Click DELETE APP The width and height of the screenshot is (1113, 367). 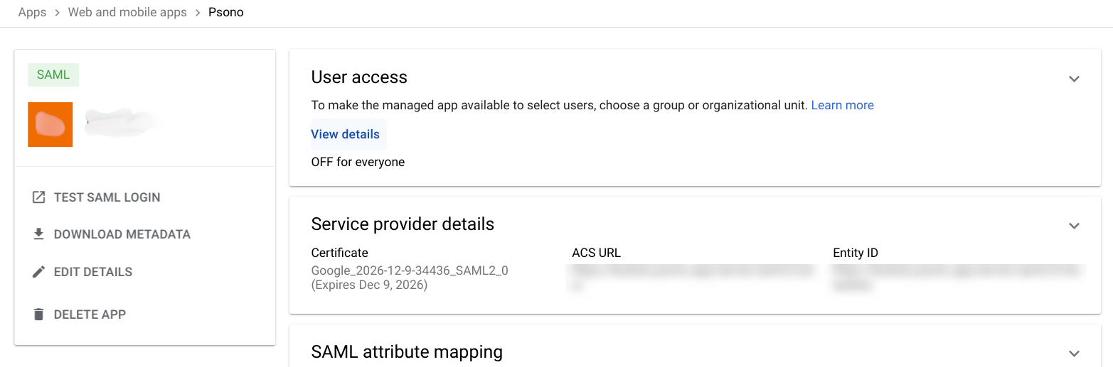pyautogui.click(x=90, y=314)
